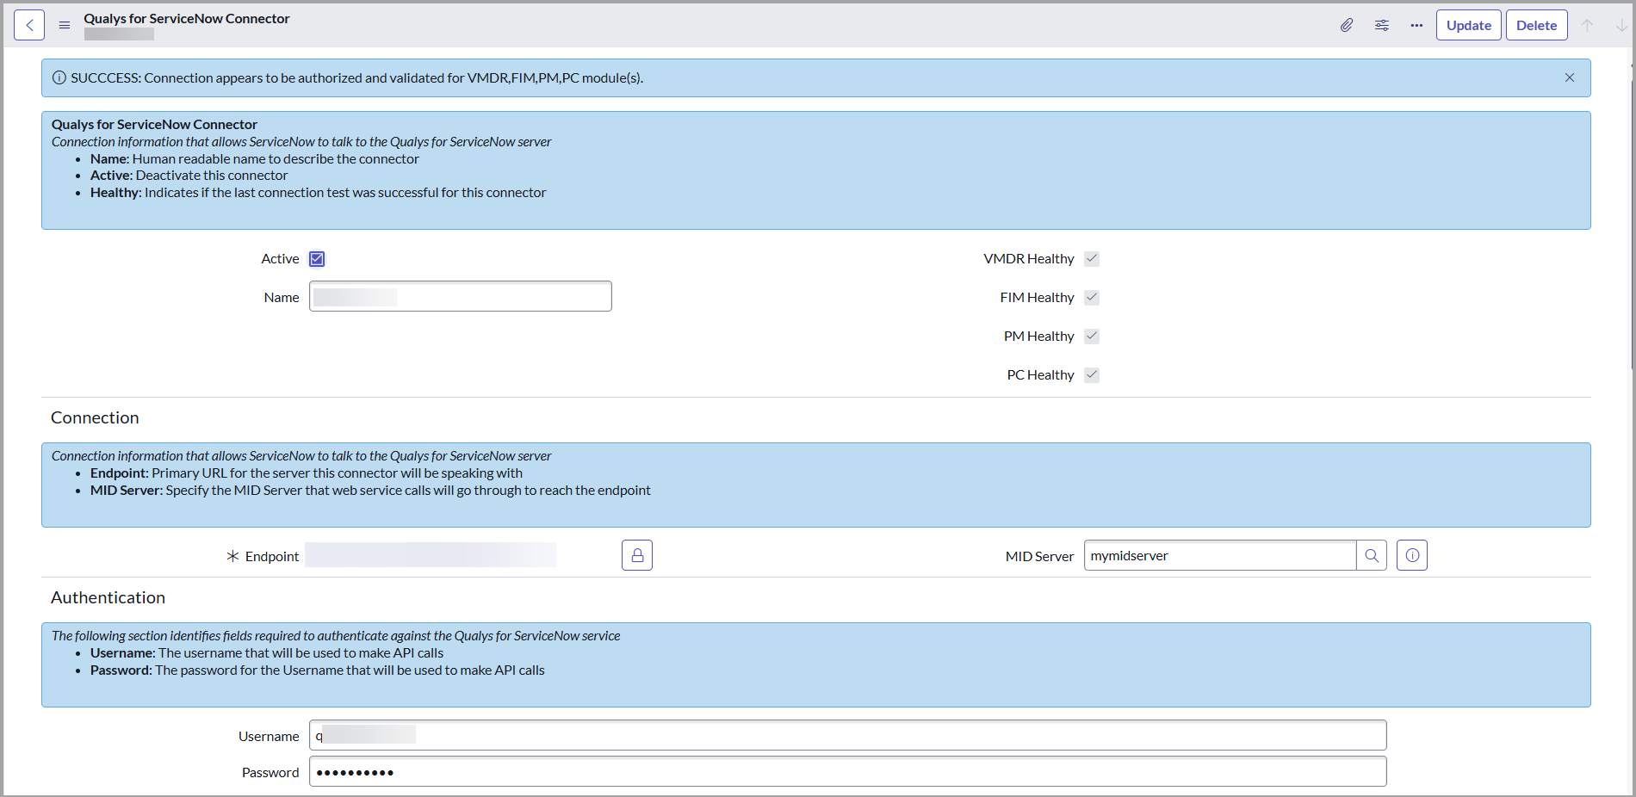Click the Delete button
Screen dimensions: 1636x797
(1537, 25)
